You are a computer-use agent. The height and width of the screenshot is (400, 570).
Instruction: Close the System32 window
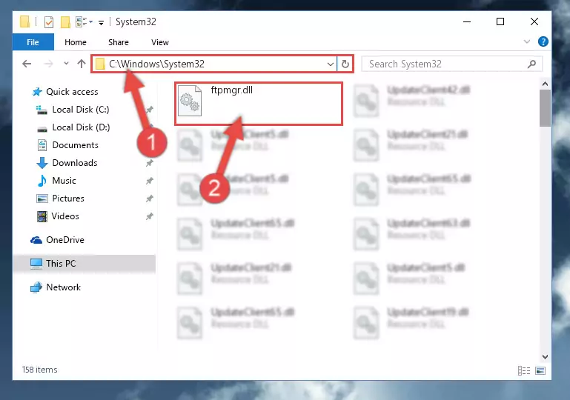(x=534, y=21)
